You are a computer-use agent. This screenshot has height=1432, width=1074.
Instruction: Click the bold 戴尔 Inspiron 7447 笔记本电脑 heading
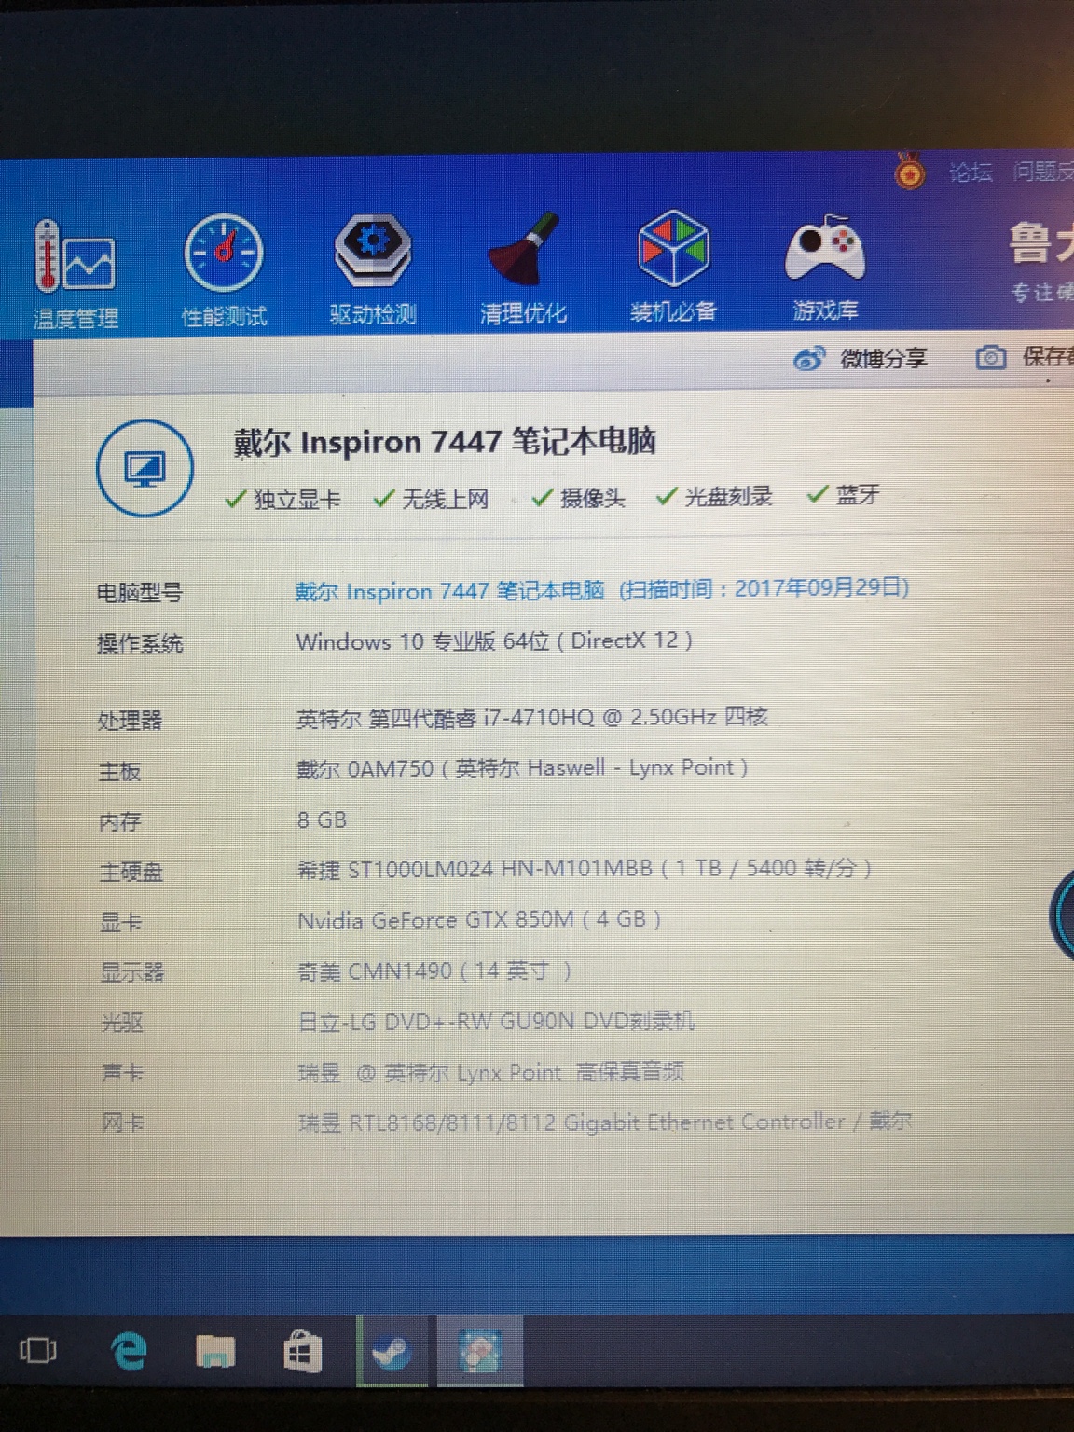(x=445, y=442)
